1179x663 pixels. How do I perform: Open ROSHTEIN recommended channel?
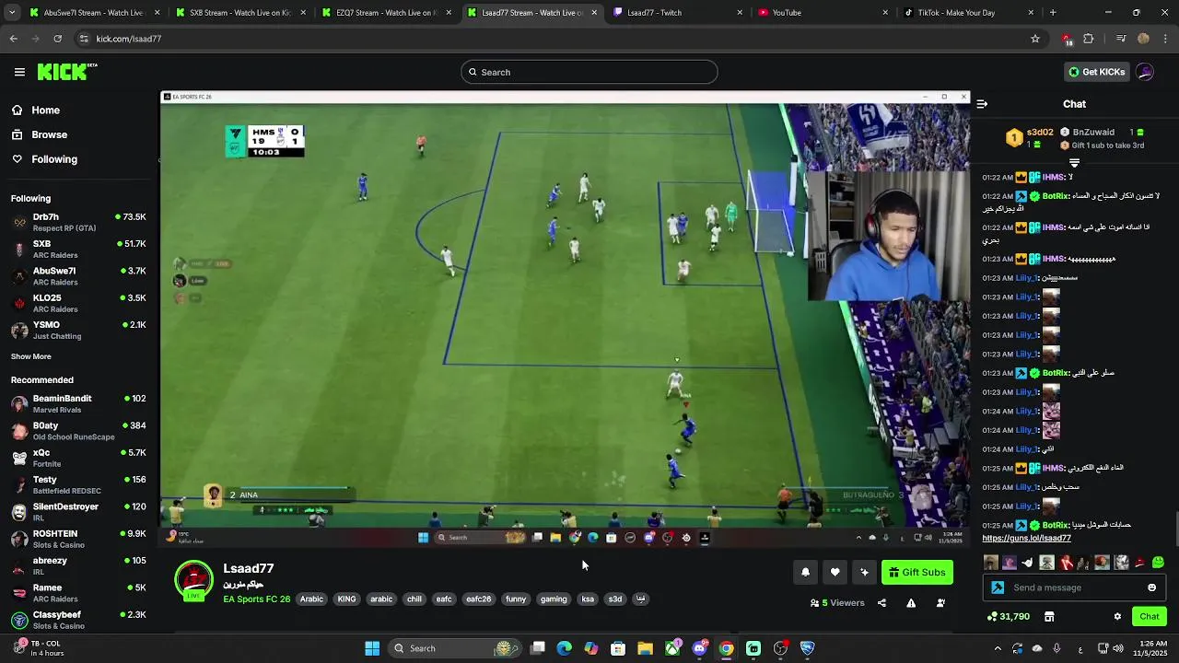pos(79,539)
